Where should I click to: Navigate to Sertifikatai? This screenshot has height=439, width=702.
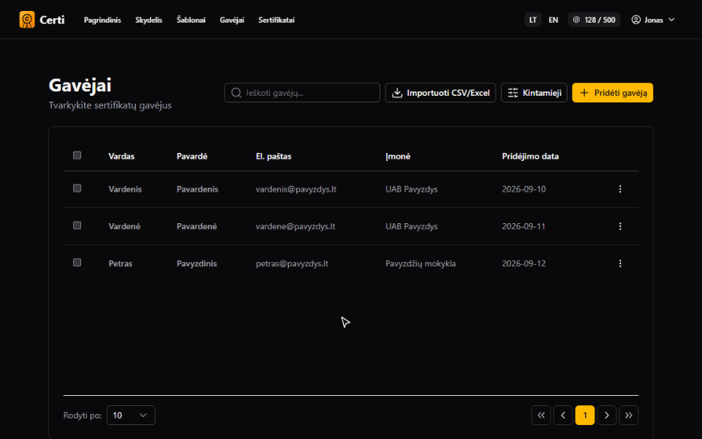tap(276, 20)
